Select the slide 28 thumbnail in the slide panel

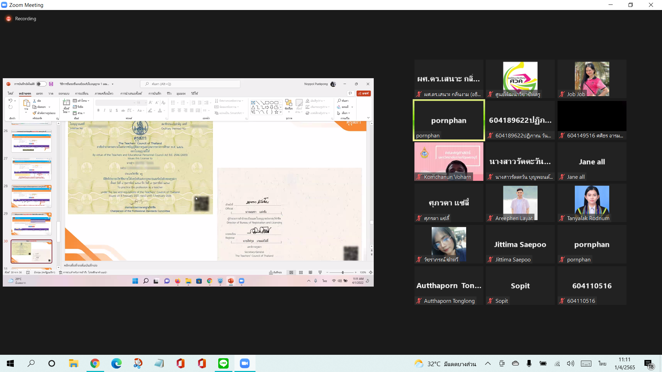[x=31, y=196]
